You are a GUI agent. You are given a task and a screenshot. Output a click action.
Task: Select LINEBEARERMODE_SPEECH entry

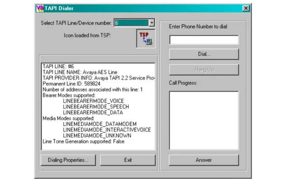96,107
